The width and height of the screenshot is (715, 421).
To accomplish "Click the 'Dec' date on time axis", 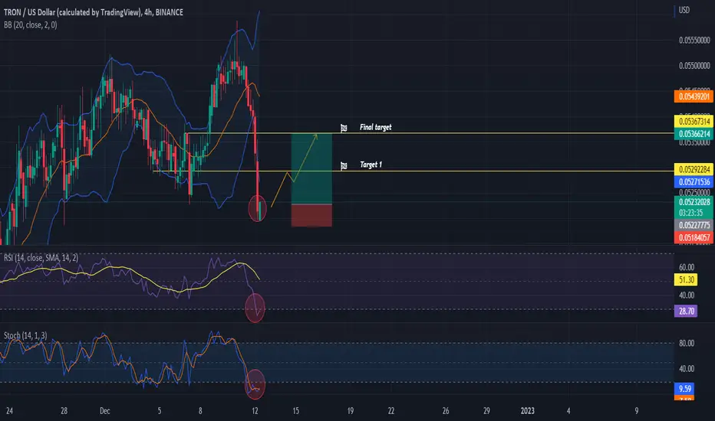I will (x=105, y=410).
